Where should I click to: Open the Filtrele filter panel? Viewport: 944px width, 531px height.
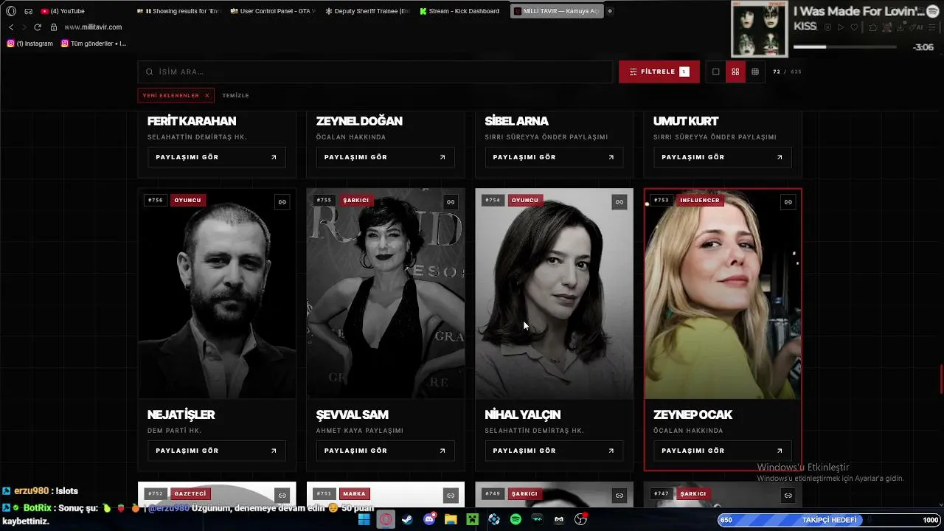tap(659, 72)
